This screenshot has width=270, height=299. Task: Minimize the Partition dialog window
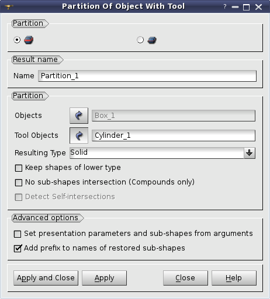click(x=235, y=7)
